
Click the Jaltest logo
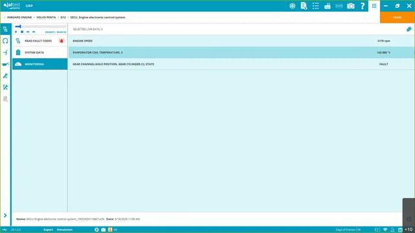tap(12, 6)
